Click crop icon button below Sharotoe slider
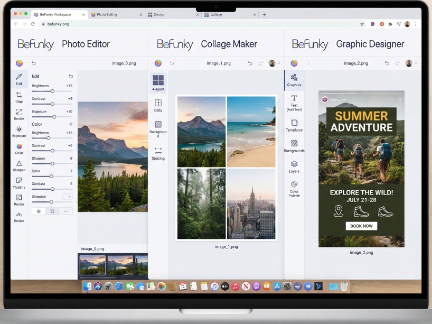Viewport: 432px width, 324px height. click(52, 211)
